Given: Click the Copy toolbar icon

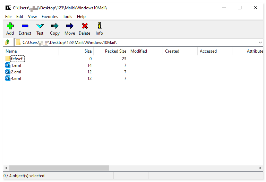Looking at the screenshot, I should coord(55,26).
